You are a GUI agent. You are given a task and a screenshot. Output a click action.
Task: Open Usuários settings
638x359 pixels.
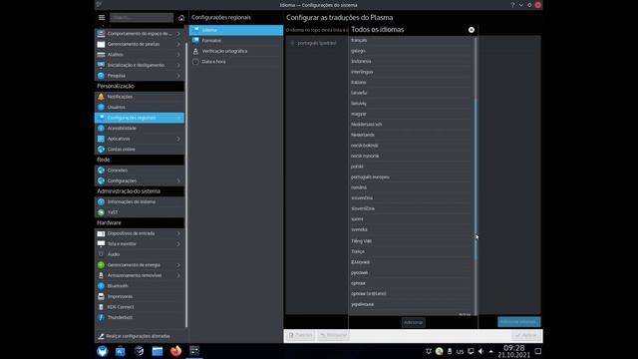[x=140, y=107]
